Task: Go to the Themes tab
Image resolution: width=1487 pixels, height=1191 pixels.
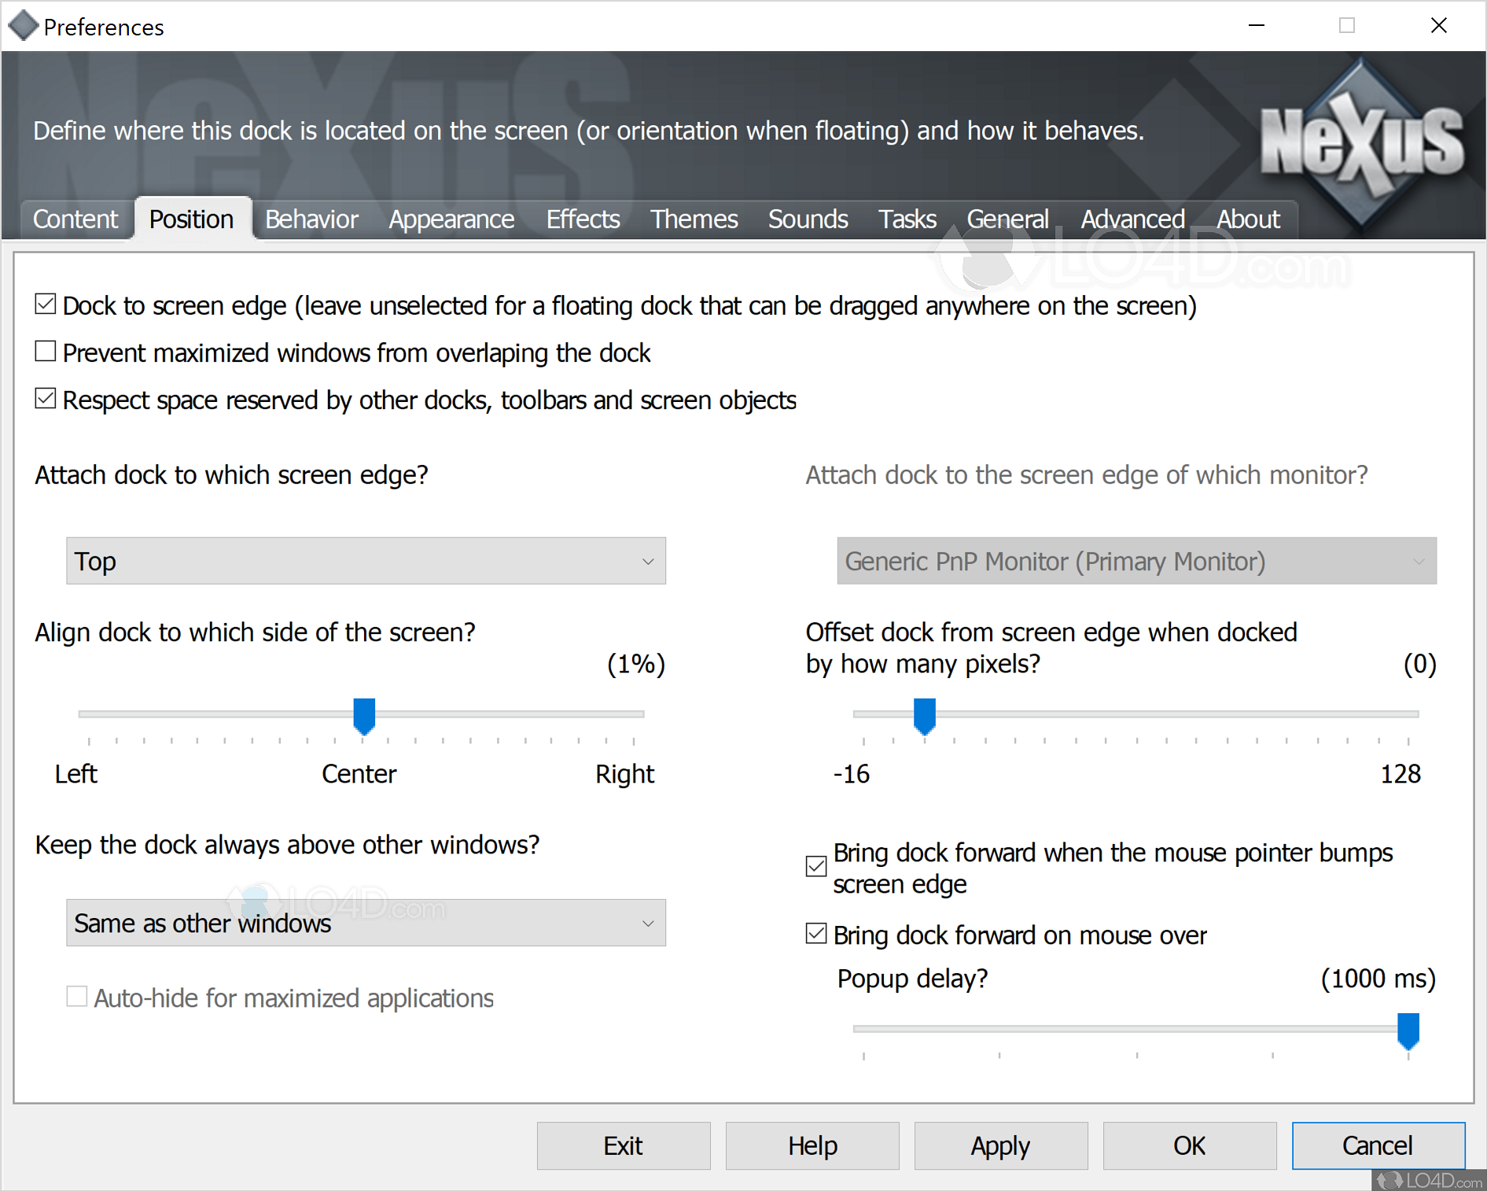Action: click(x=694, y=219)
